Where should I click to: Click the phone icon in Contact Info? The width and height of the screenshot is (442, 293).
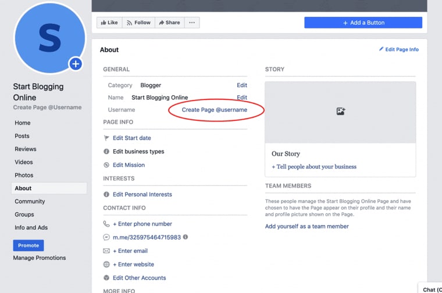click(106, 224)
